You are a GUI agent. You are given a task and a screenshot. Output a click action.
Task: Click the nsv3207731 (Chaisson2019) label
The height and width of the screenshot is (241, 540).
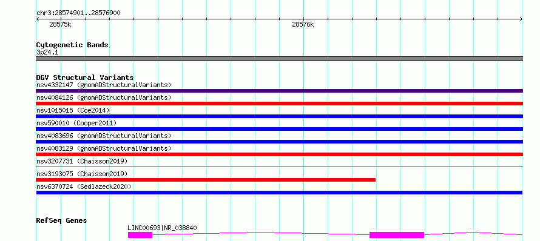coord(82,161)
